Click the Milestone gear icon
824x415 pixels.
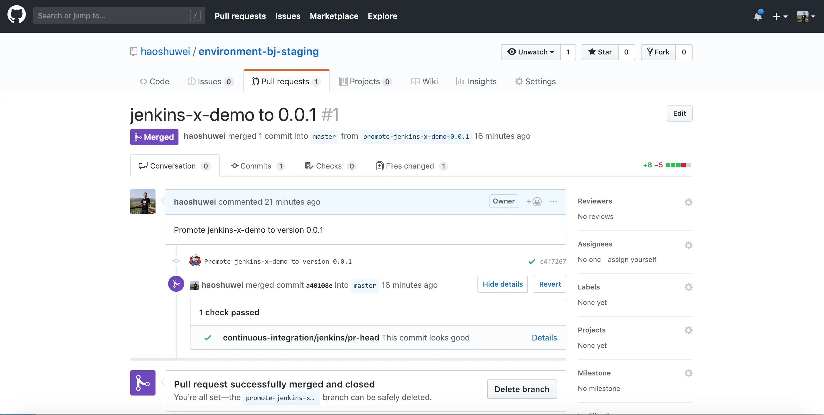[x=688, y=373]
